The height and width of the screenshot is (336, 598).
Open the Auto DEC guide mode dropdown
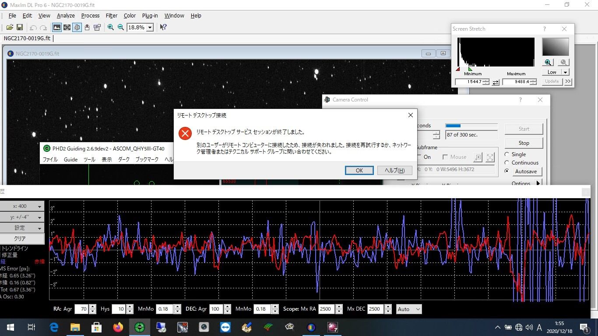click(x=409, y=309)
